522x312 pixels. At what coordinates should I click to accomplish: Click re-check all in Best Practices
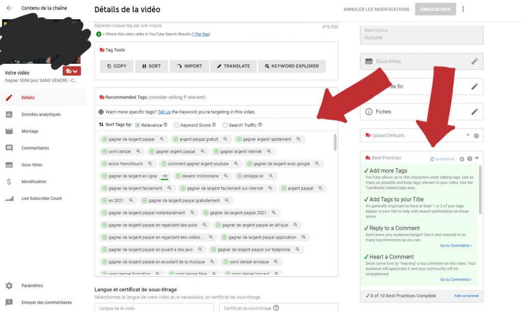click(x=442, y=159)
